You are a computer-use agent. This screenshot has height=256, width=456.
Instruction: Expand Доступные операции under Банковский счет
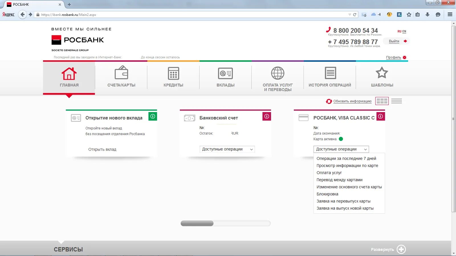pos(227,149)
